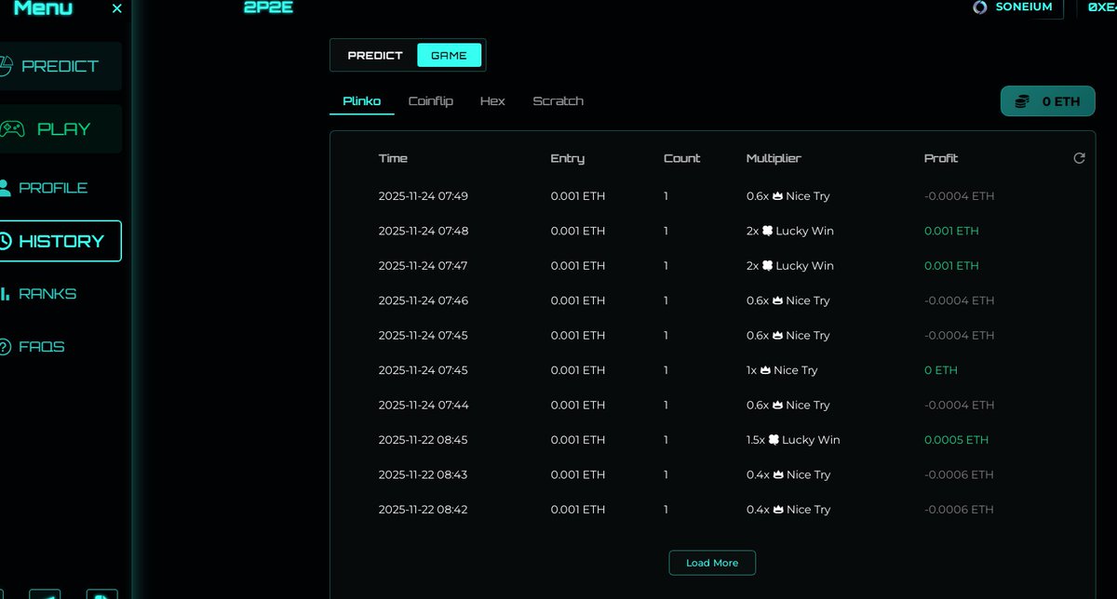Click the 2025-11-24 07:49 timestamp
Image resolution: width=1117 pixels, height=599 pixels.
click(x=424, y=196)
